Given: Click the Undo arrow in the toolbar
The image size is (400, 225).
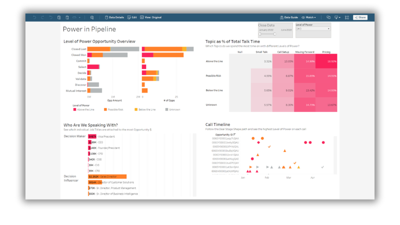Looking at the screenshot, I should 34,17.
